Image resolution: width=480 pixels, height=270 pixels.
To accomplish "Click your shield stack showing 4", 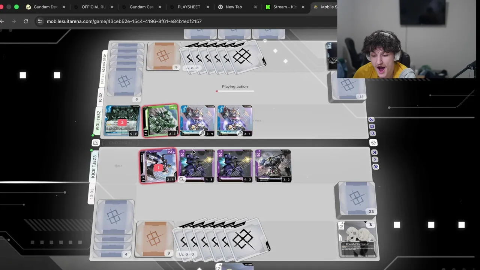I will (x=114, y=229).
